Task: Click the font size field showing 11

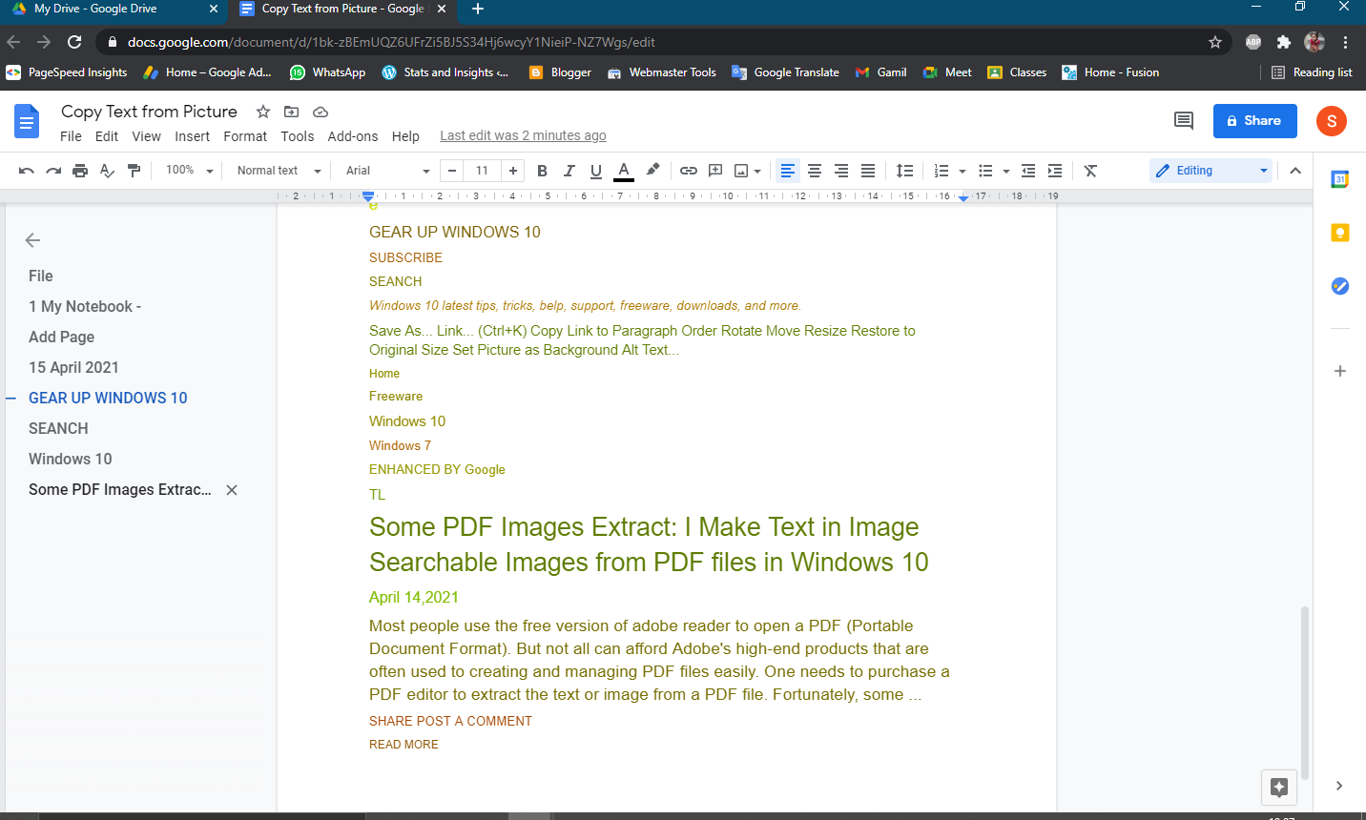Action: point(483,171)
